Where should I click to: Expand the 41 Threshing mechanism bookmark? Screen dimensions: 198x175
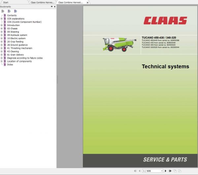(x=2, y=48)
